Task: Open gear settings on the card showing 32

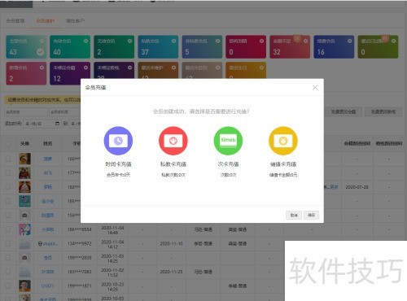Action: tap(306, 41)
